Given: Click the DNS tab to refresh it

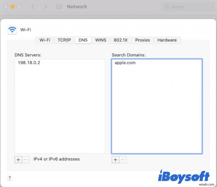Looking at the screenshot, I should pos(83,40).
